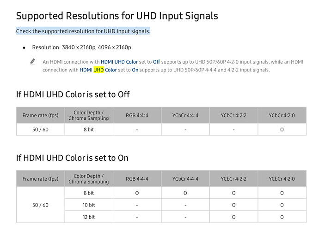Image resolution: width=319 pixels, height=230 pixels.
Task: Click the 'If HDMI UHD Color is set to On' heading
Action: [x=72, y=158]
